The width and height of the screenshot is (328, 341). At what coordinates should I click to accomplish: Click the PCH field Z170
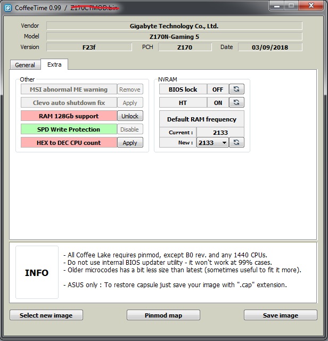point(185,47)
